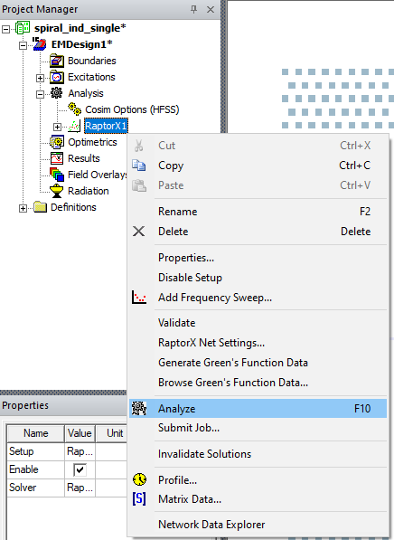This screenshot has width=394, height=540.
Task: Click the Excitations folder icon
Action: click(x=57, y=77)
